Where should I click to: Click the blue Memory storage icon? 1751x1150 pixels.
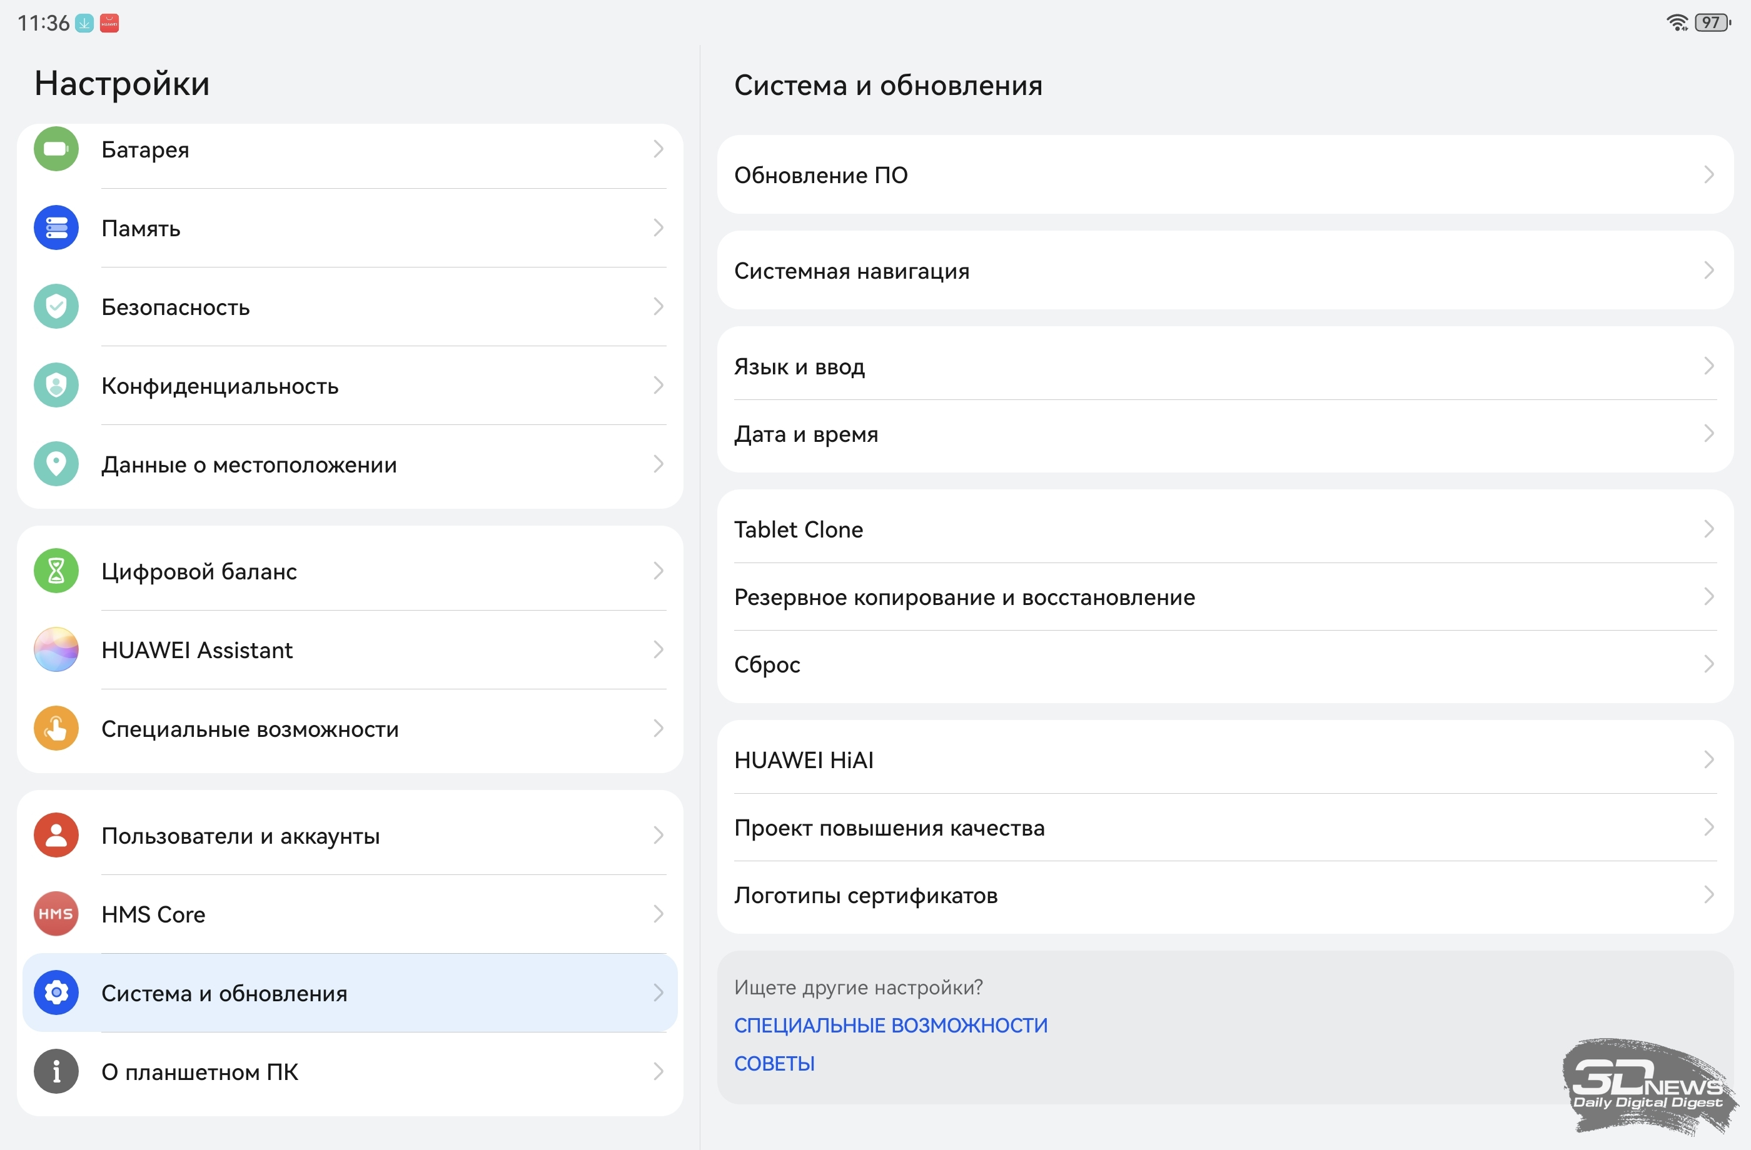tap(56, 228)
